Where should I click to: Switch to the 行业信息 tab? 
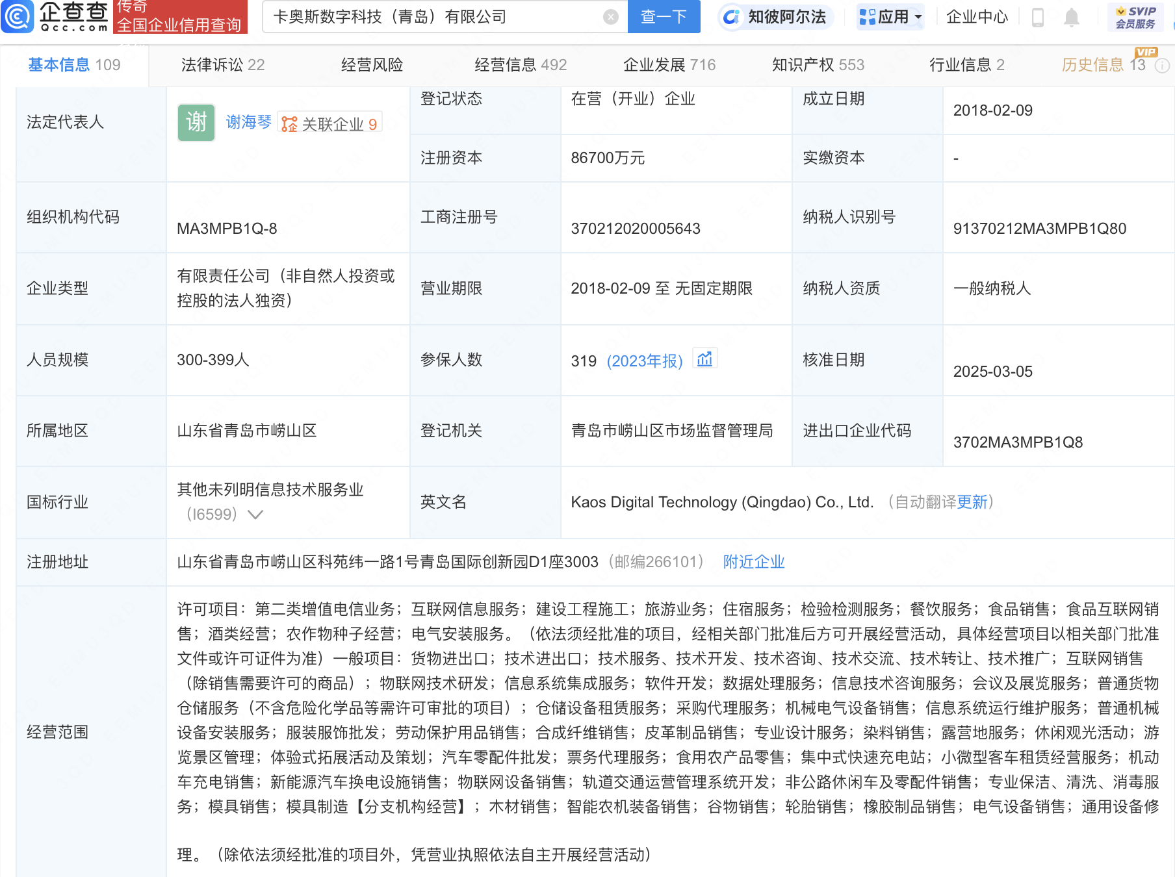(966, 65)
